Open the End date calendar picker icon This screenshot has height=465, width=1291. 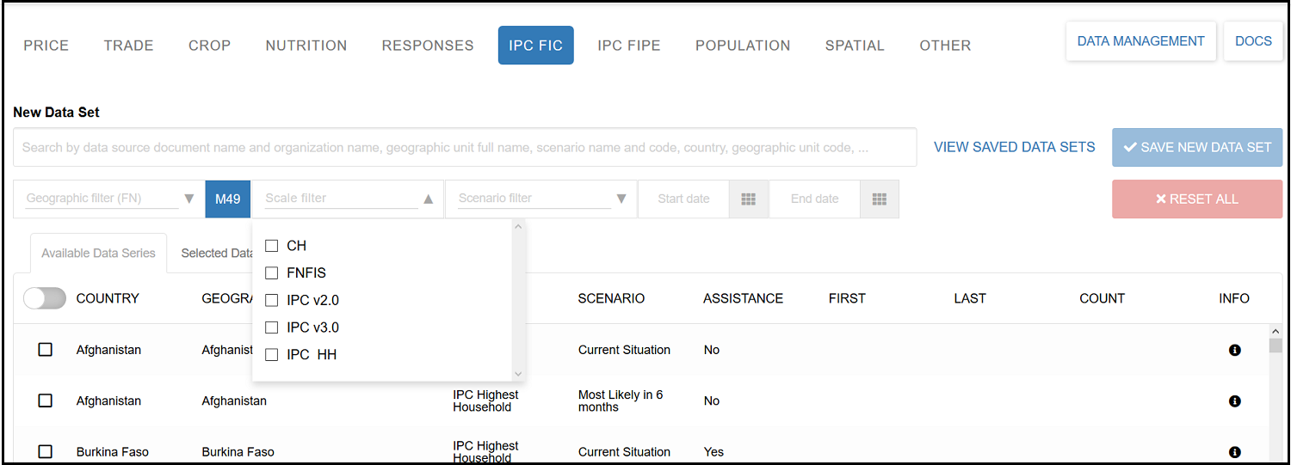[879, 199]
